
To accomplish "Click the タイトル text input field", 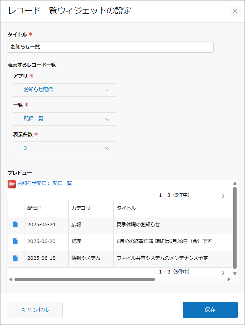I will coord(111,47).
